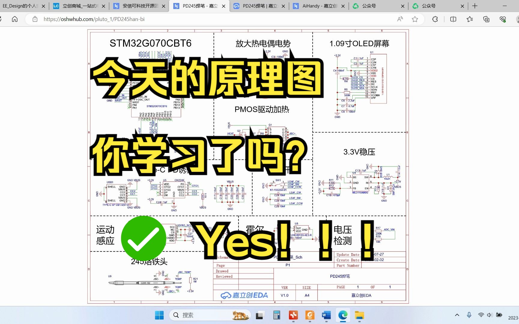Image resolution: width=519 pixels, height=324 pixels.
Task: Minimize the browser window
Action: [505, 6]
